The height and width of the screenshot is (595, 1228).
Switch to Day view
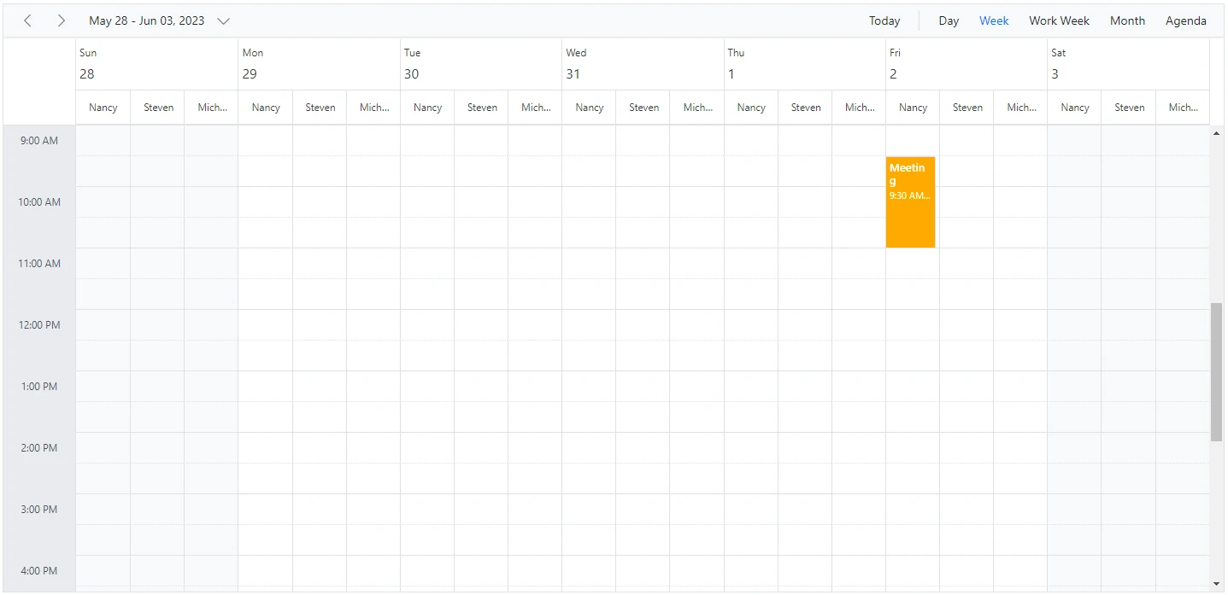point(949,20)
